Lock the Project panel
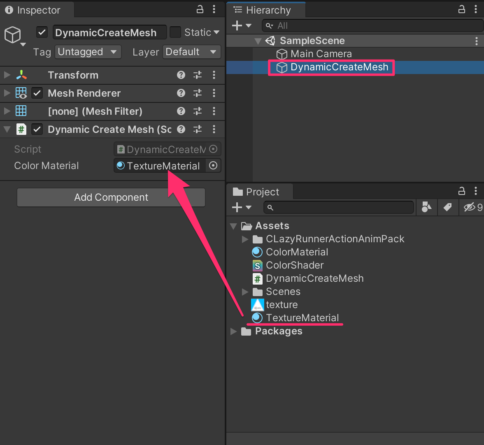Screen dimensions: 484x445 coord(461,191)
